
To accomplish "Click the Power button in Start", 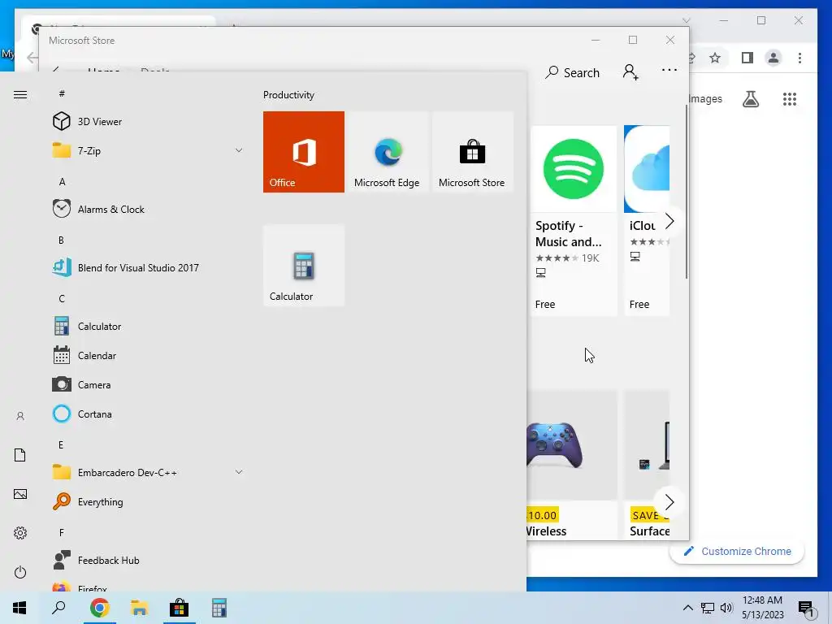I will click(x=20, y=572).
